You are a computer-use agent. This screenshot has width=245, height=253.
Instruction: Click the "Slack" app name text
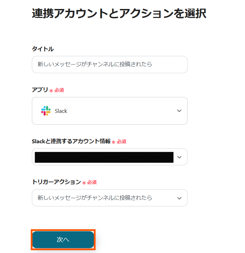pos(61,111)
